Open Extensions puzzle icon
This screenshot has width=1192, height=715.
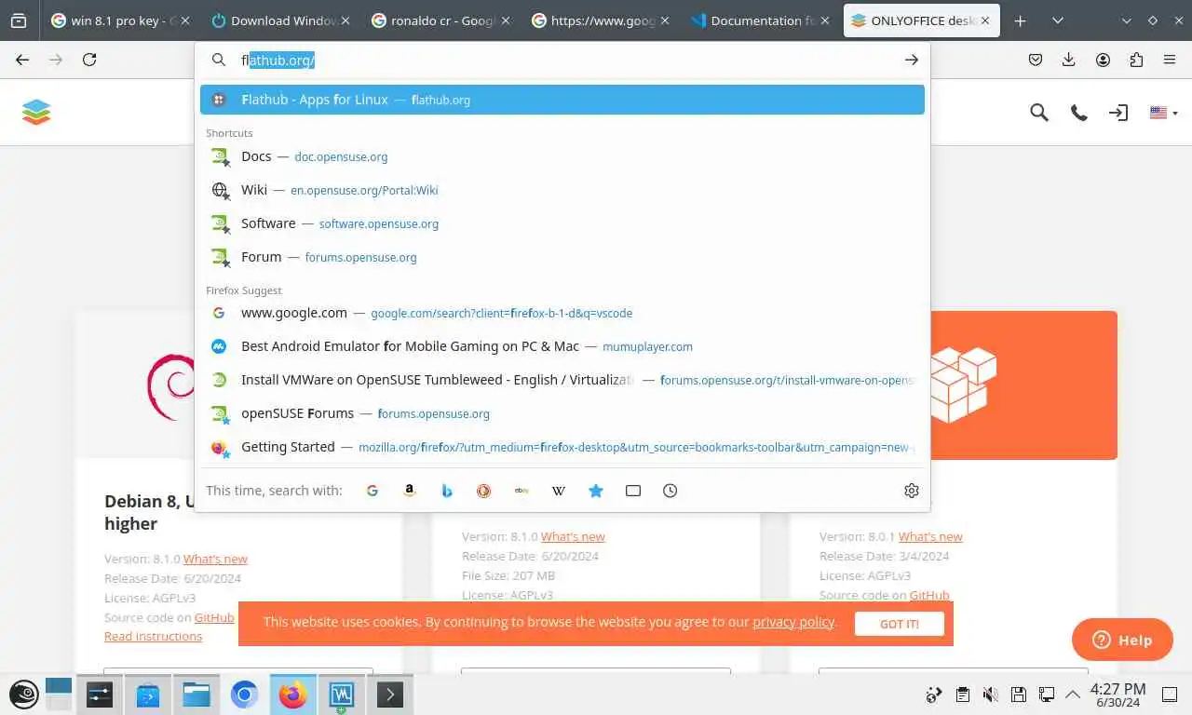(x=1136, y=60)
